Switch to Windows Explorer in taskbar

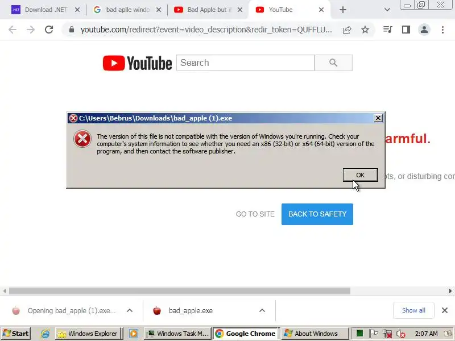pos(88,334)
